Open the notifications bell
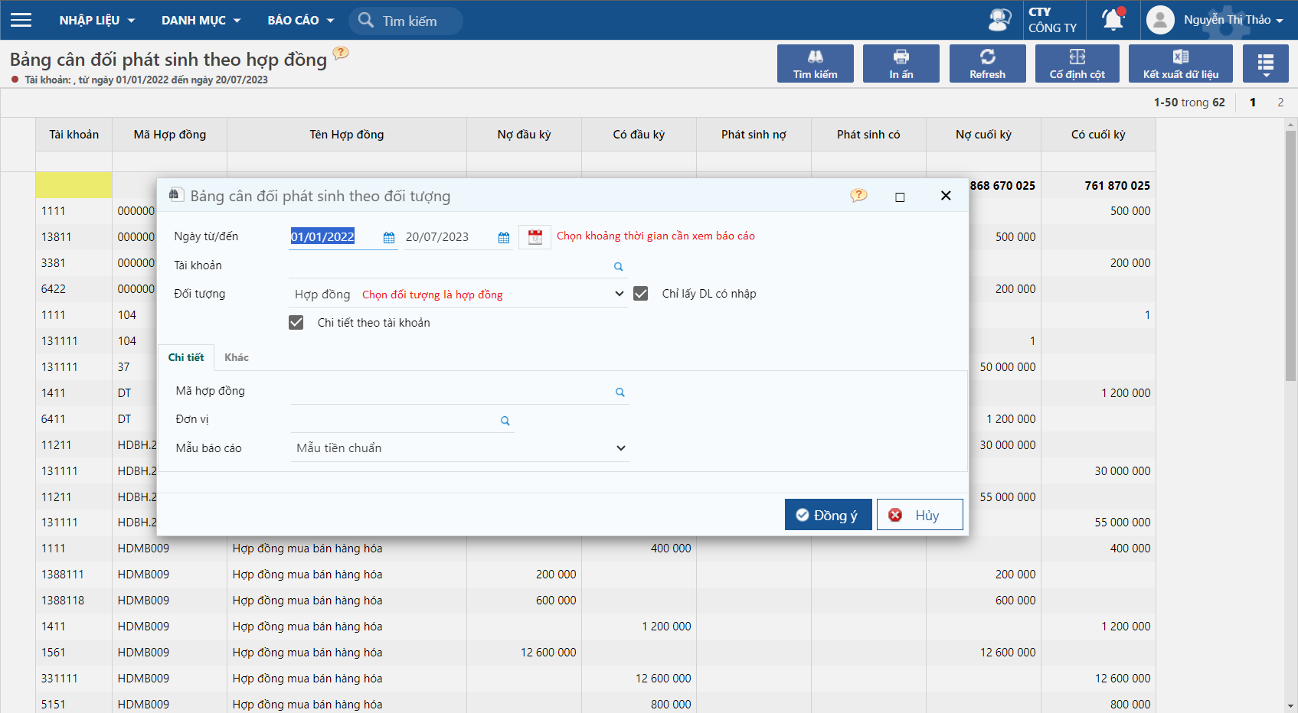 point(1113,20)
